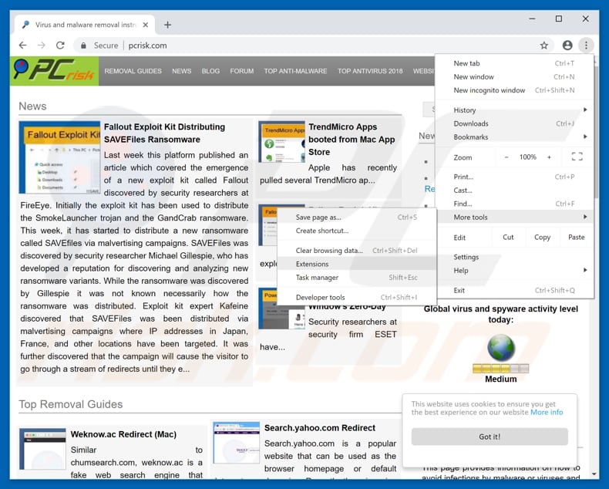
Task: Bookmark this page with star icon
Action: [x=544, y=46]
